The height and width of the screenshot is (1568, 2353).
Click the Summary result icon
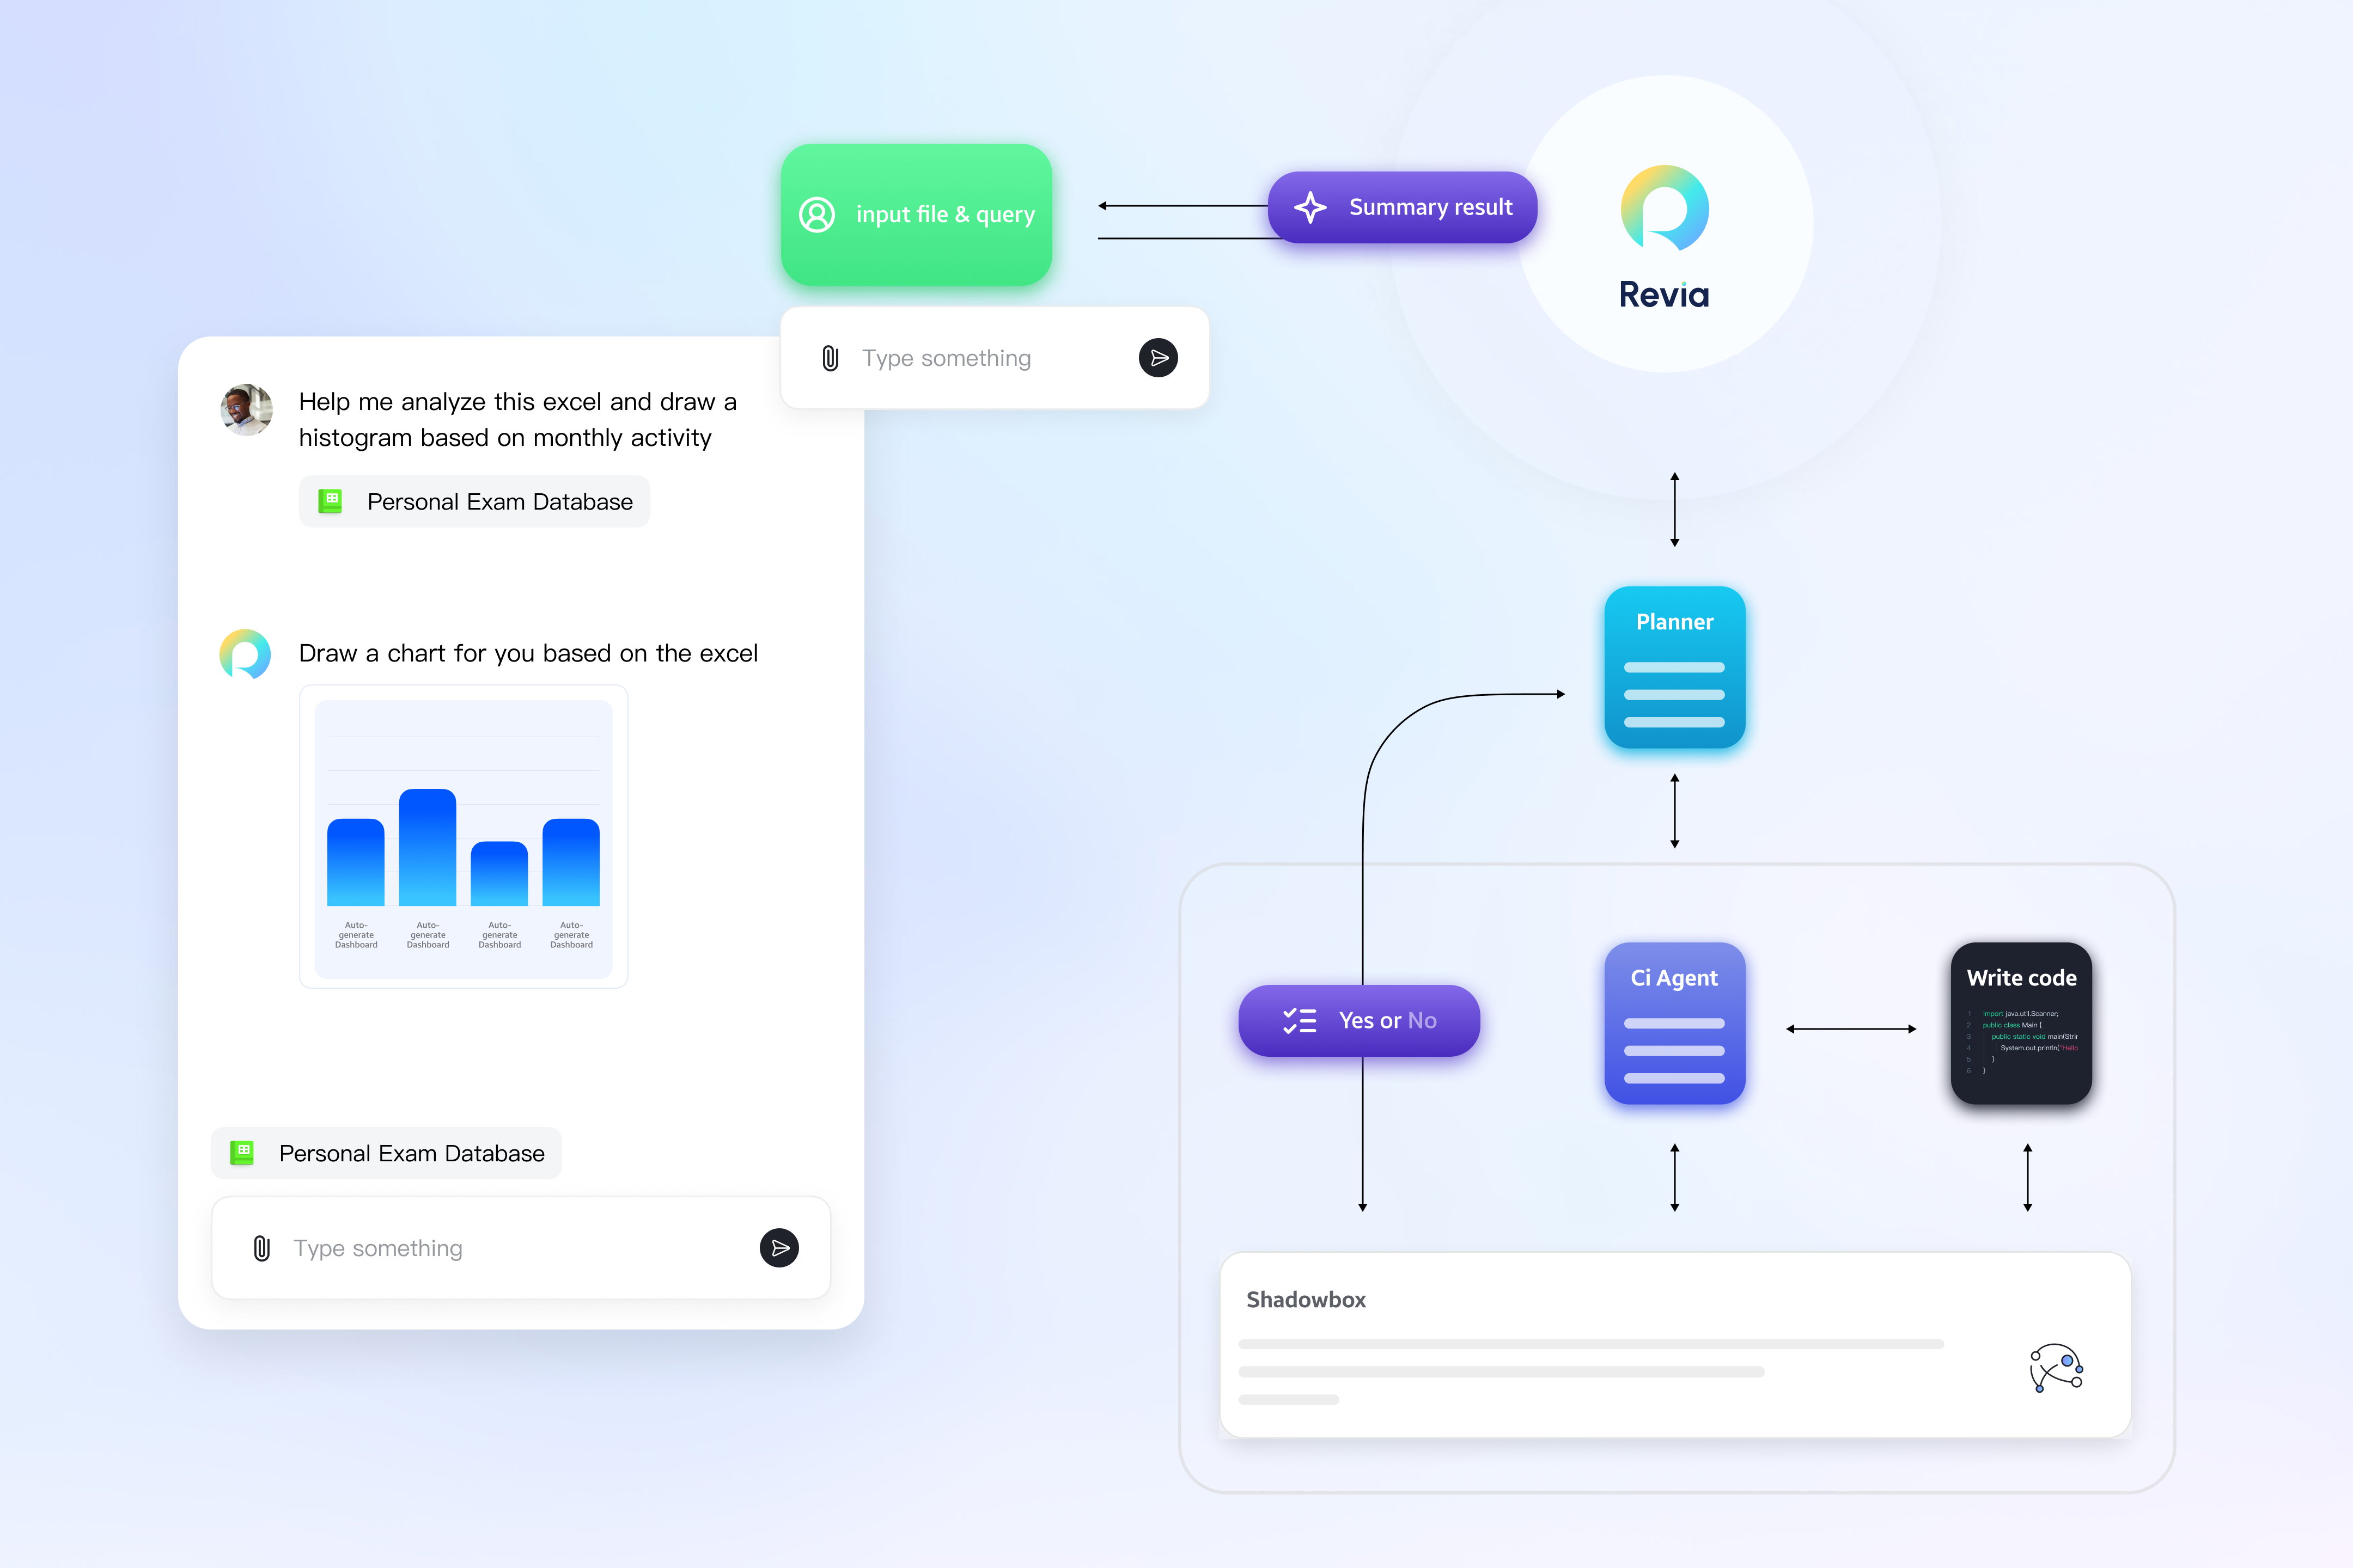pos(1313,208)
